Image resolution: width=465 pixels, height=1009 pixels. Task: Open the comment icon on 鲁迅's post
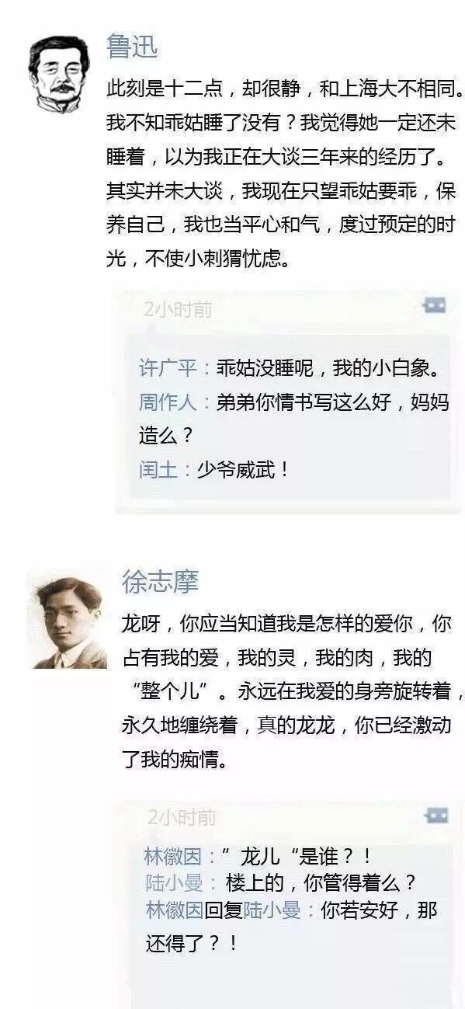pyautogui.click(x=434, y=306)
